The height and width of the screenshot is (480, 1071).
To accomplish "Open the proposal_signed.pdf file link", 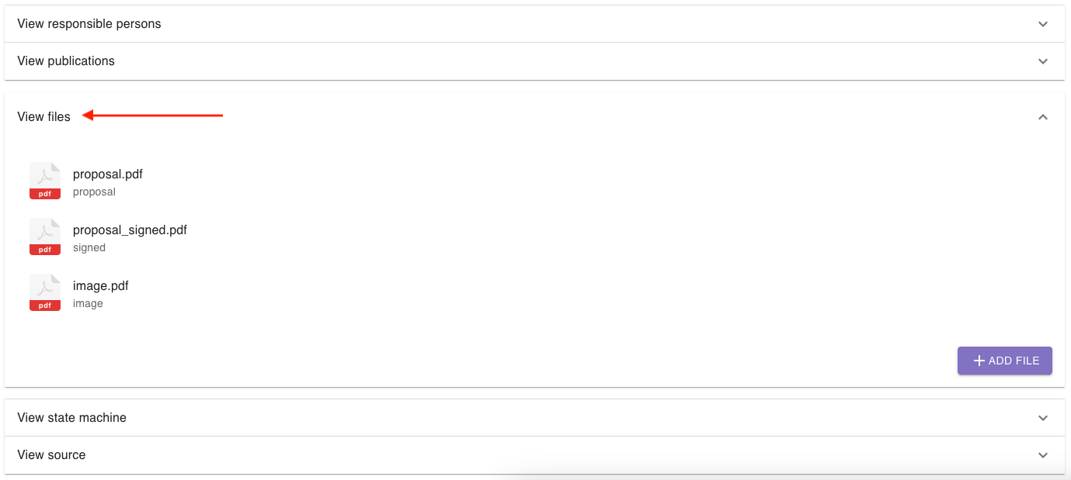I will pos(130,230).
